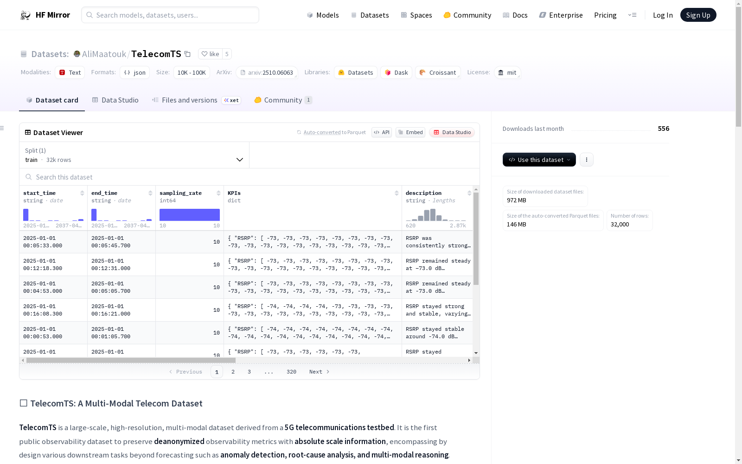Sort the start_time column
Viewport: 742px width, 464px height.
pyautogui.click(x=82, y=193)
